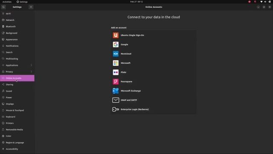Expand the Applications submenu chevron
Image resolution: width=273 pixels, height=154 pixels.
pyautogui.click(x=31, y=65)
